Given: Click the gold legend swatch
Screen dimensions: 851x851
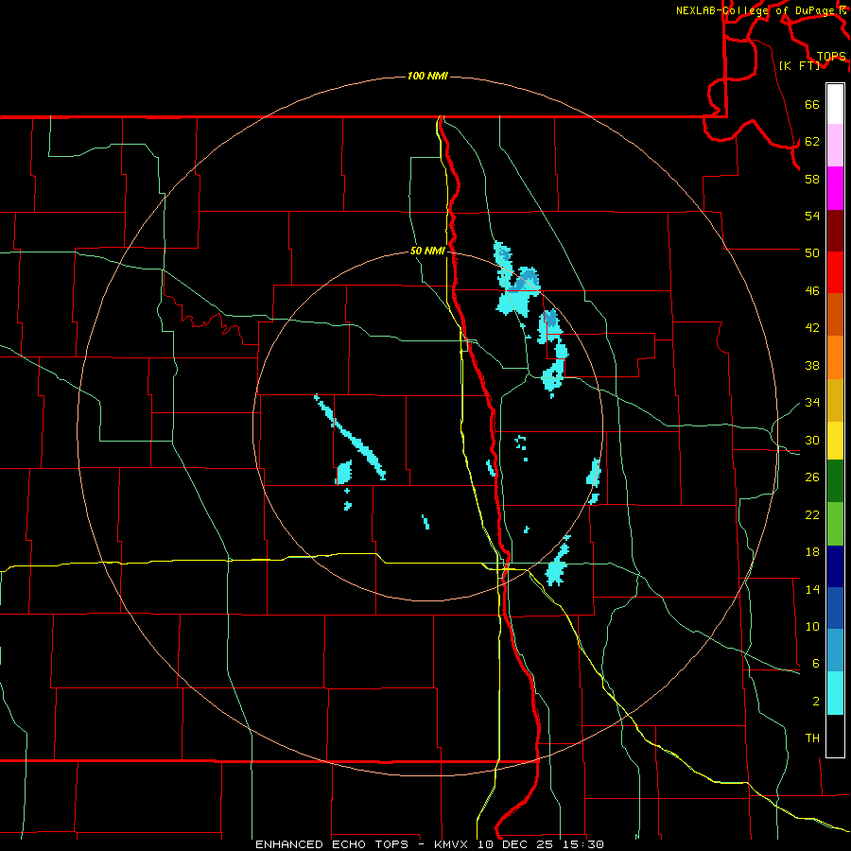Looking at the screenshot, I should coord(835,400).
